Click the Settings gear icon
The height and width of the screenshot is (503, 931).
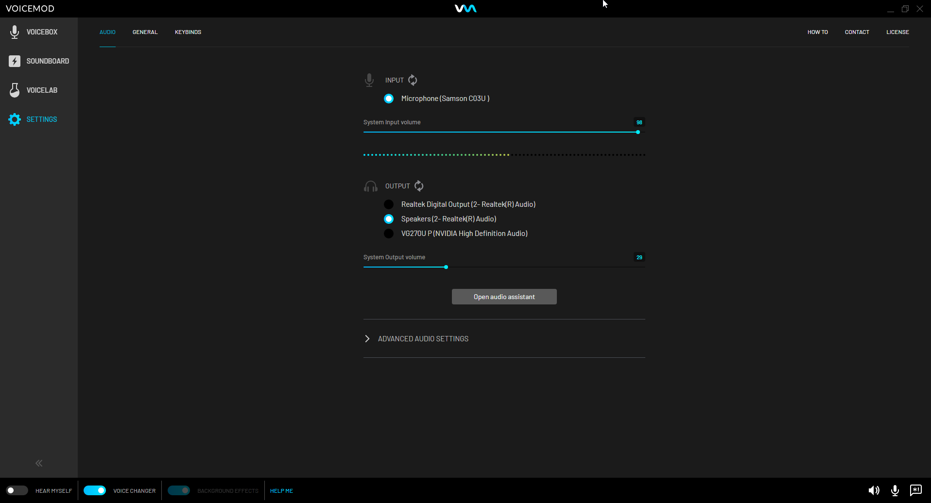15,119
